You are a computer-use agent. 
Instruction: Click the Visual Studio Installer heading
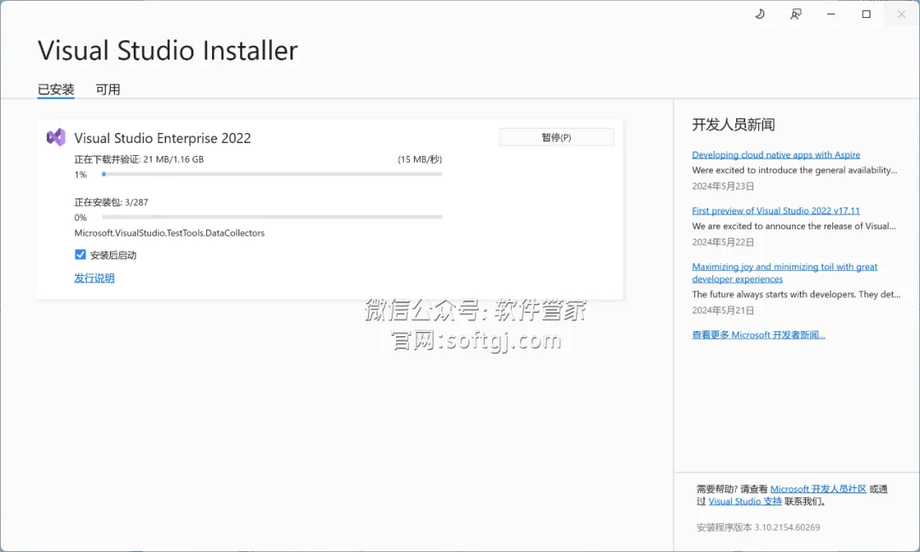(x=168, y=50)
